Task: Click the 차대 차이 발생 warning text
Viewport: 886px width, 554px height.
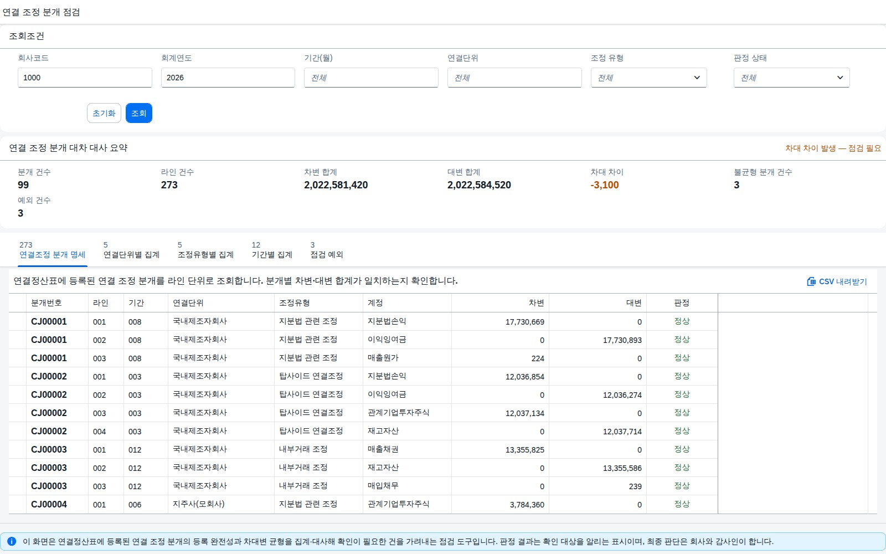Action: click(x=833, y=148)
